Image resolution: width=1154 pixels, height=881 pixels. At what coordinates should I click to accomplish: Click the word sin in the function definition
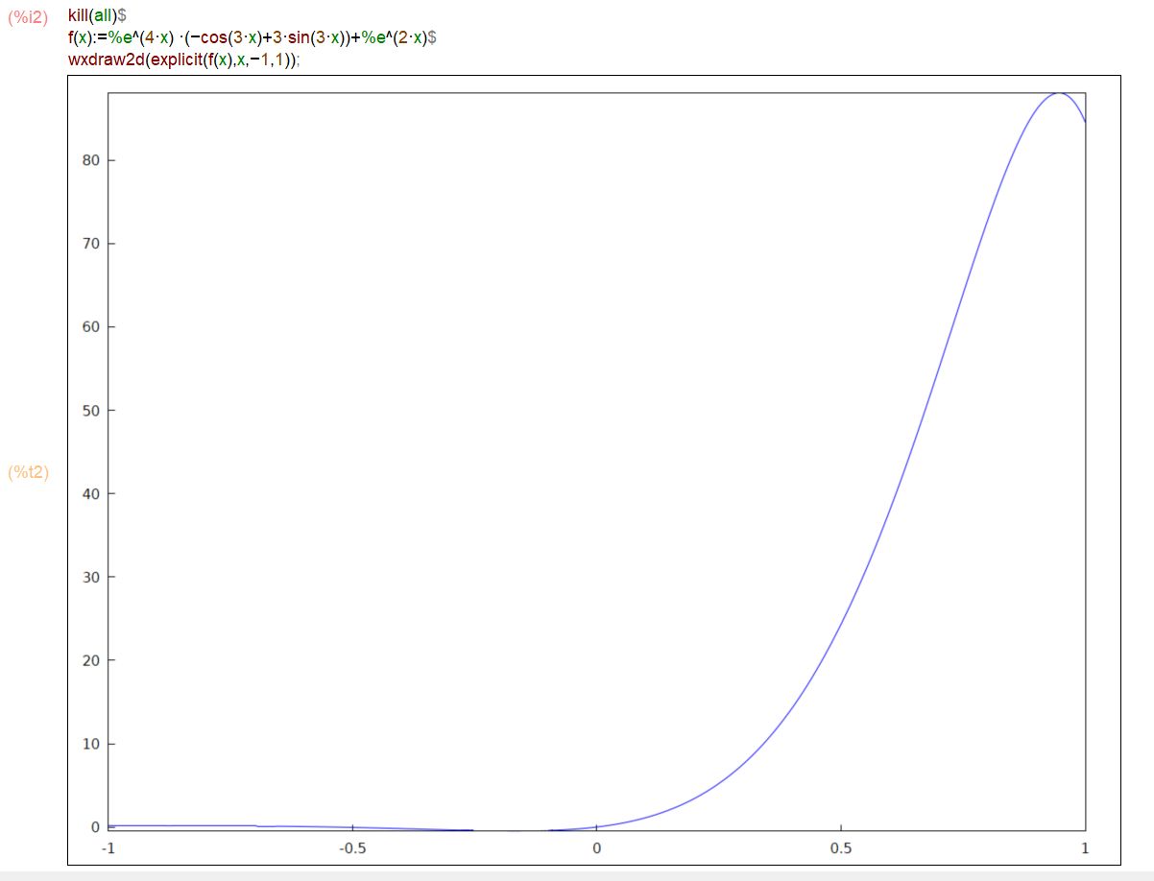[294, 38]
